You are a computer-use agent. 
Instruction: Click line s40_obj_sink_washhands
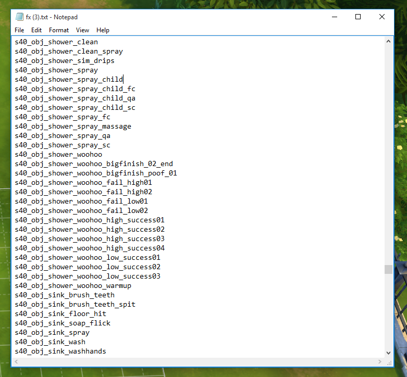pos(60,351)
